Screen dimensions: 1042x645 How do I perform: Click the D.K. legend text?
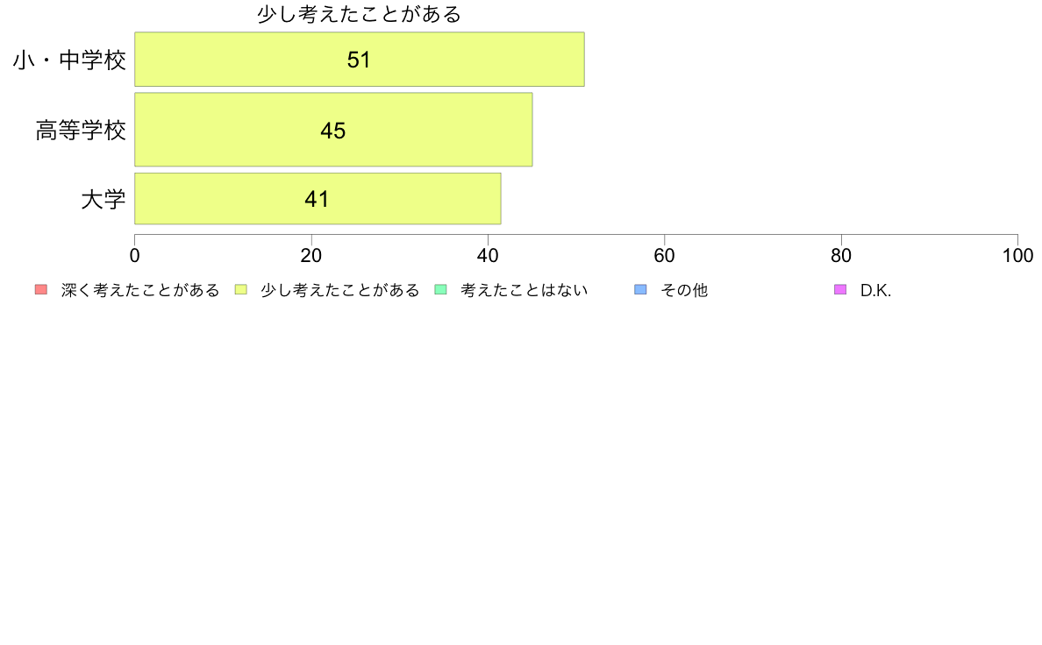(876, 290)
